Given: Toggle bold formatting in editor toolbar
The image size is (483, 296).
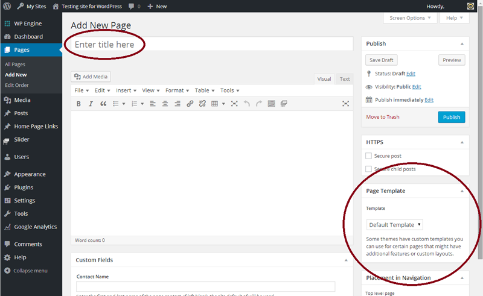Looking at the screenshot, I should (x=78, y=104).
